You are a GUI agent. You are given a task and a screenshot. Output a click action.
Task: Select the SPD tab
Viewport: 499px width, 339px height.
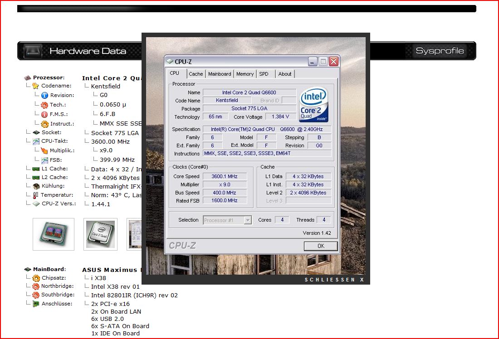click(264, 74)
